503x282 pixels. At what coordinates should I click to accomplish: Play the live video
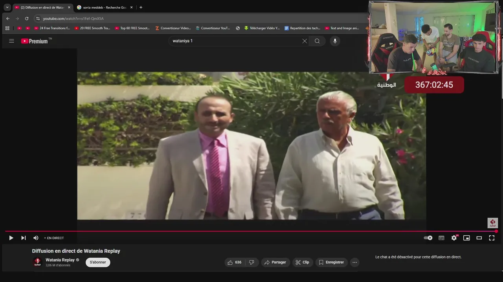pos(11,238)
